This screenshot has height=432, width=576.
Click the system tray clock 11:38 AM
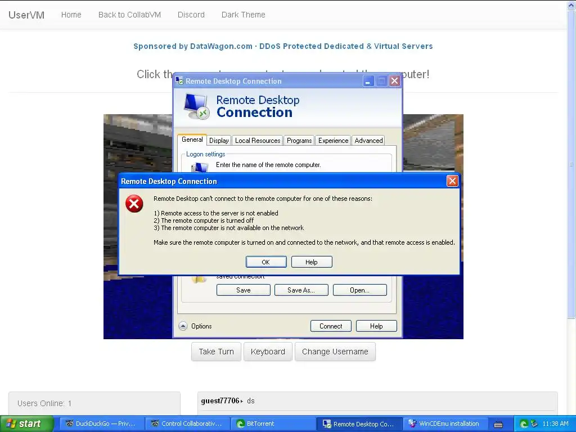coord(555,424)
